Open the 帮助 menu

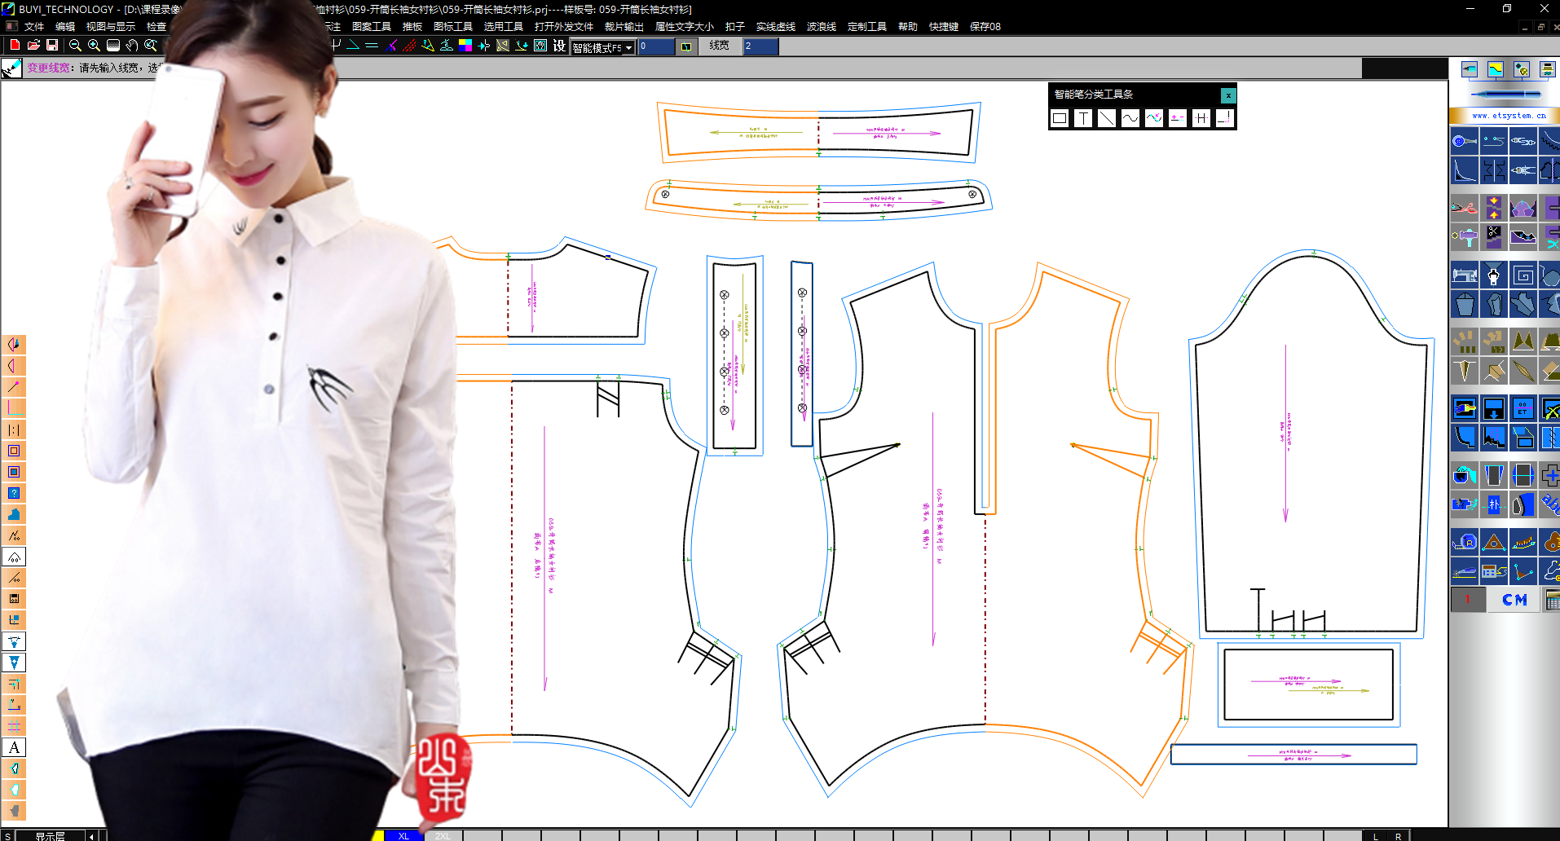click(908, 26)
